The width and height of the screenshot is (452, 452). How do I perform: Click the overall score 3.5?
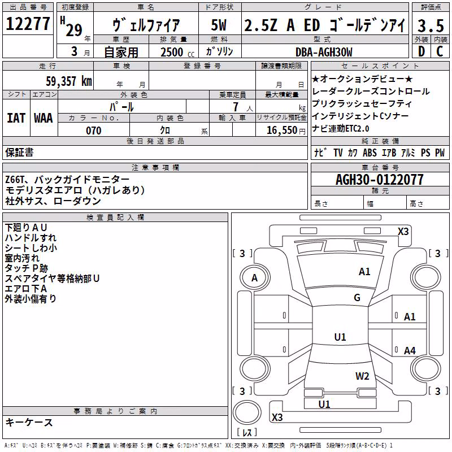[431, 26]
